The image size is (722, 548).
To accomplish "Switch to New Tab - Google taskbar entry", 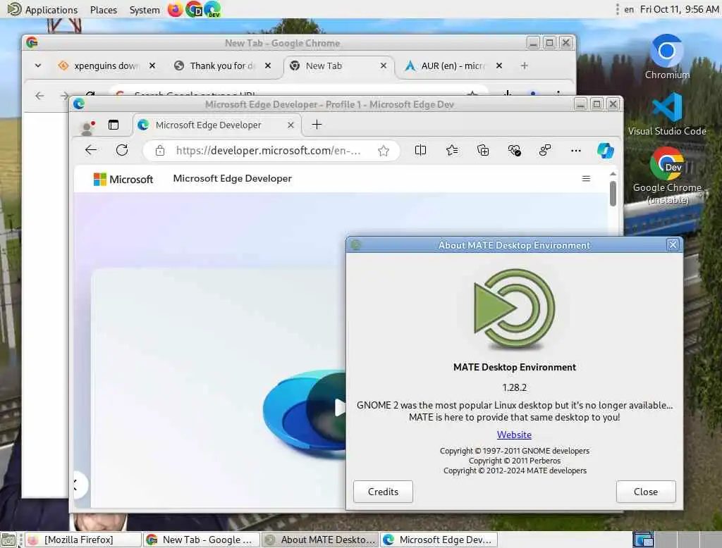I will pyautogui.click(x=201, y=540).
